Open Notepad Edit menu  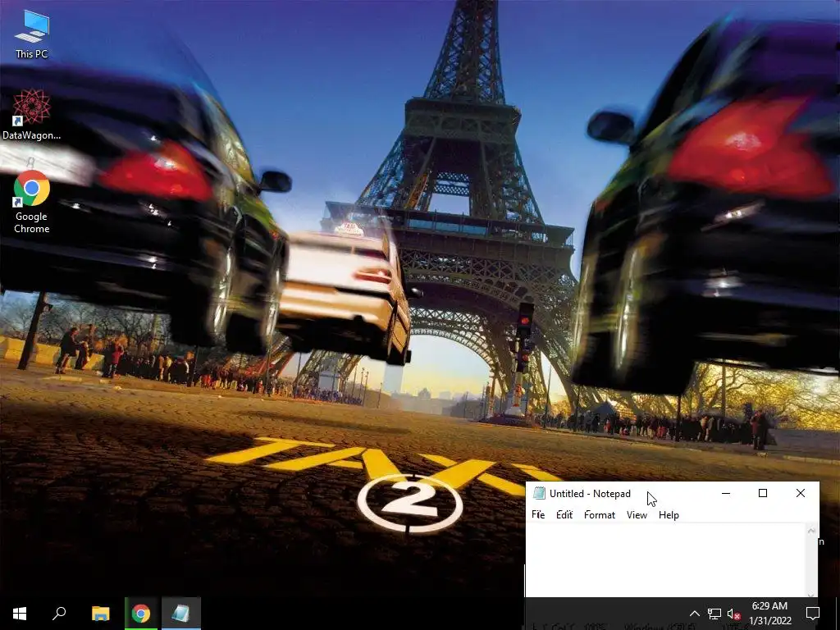pyautogui.click(x=564, y=515)
